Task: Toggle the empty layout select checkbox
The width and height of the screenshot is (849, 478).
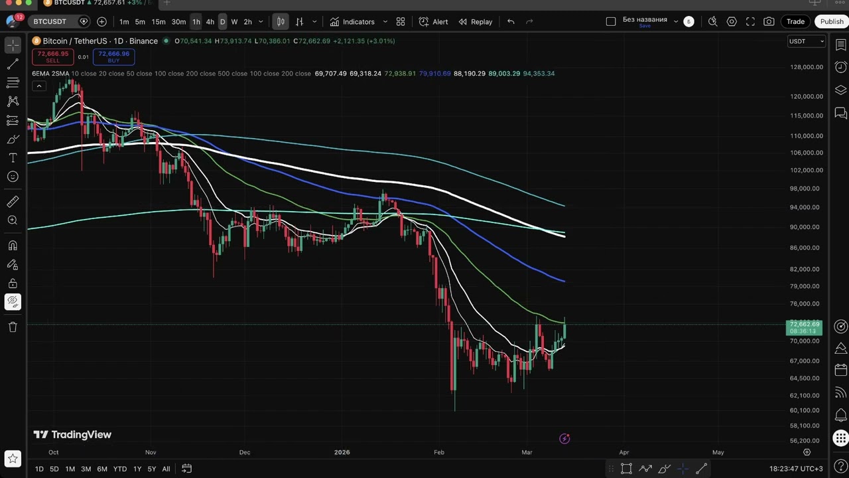Action: [x=611, y=22]
